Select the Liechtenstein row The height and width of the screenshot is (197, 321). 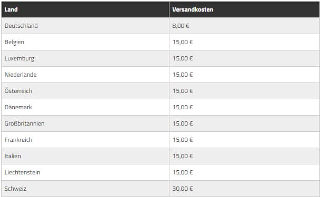(x=160, y=172)
